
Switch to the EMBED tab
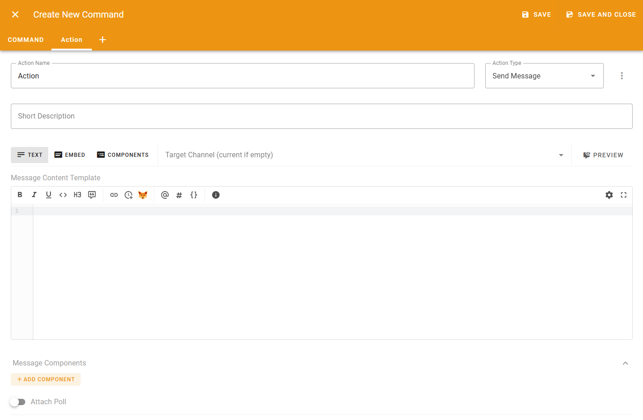[x=70, y=155]
